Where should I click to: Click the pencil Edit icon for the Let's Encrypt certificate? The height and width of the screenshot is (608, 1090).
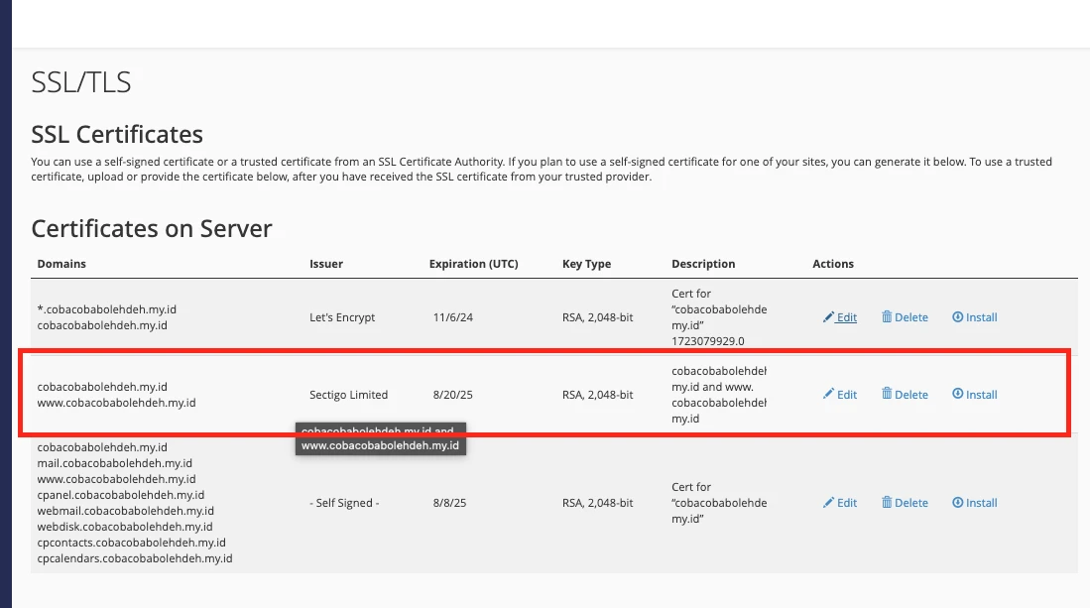coord(828,317)
